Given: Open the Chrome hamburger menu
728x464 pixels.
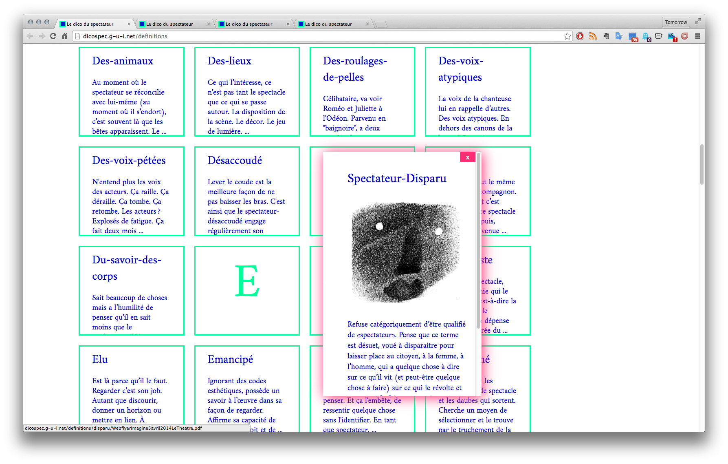Looking at the screenshot, I should (x=697, y=36).
